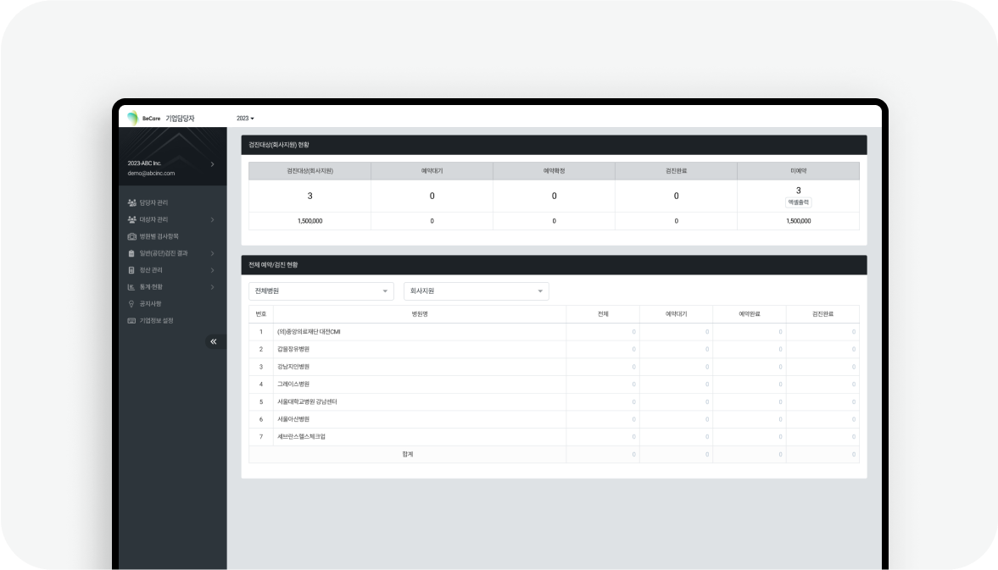The width and height of the screenshot is (998, 570).
Task: Select the 강릉장유병원 row
Action: [554, 349]
